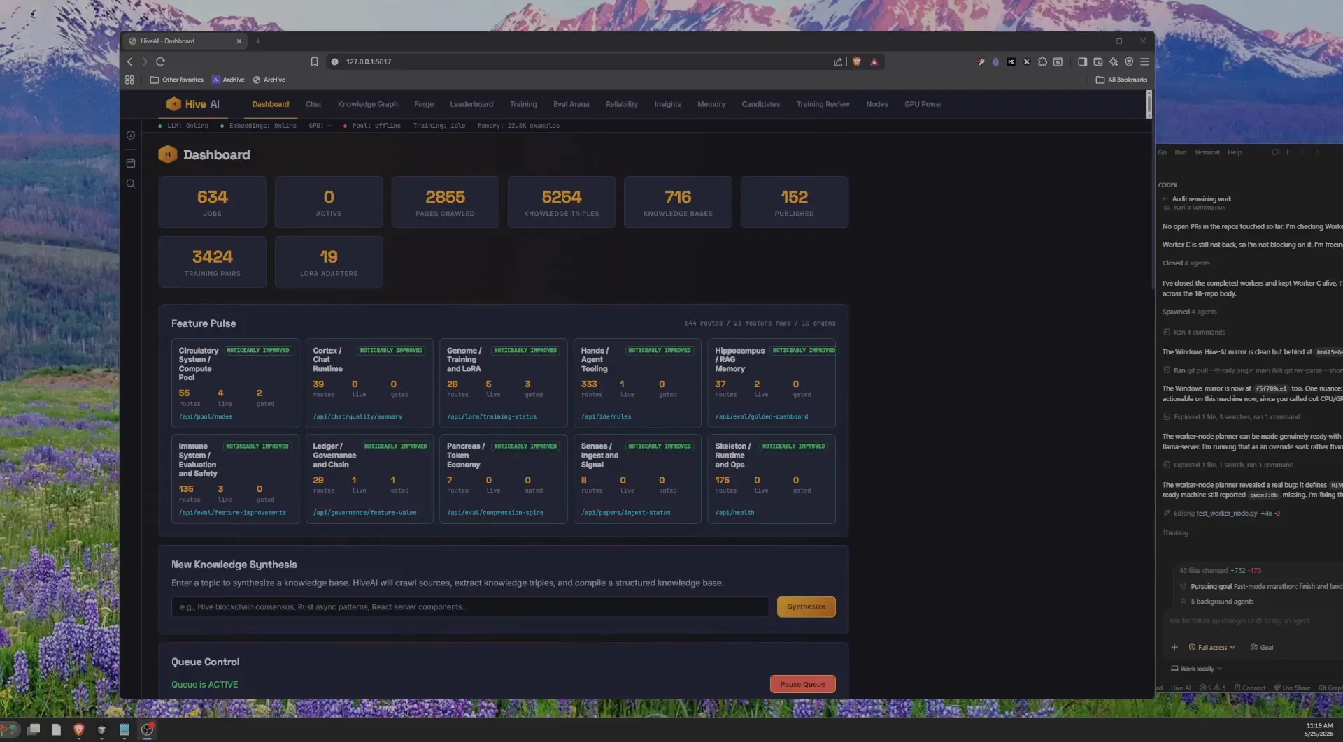The height and width of the screenshot is (742, 1343).
Task: Click the Hive AI hexagon logo
Action: (x=173, y=104)
